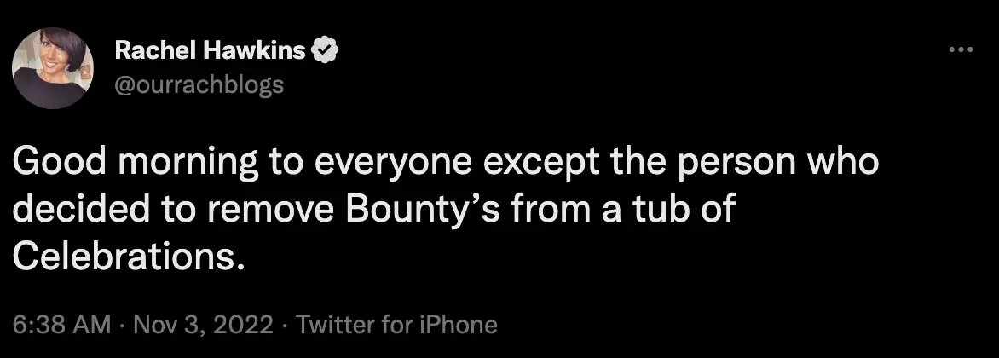This screenshot has height=358, width=999.
Task: Click the 6:38 AM timestamp
Action: coord(61,325)
